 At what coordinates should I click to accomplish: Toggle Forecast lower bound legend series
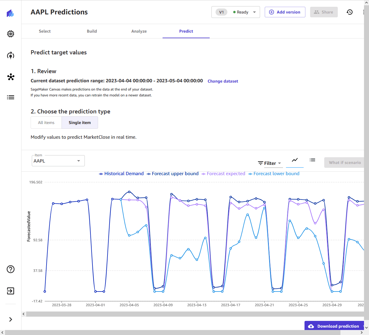274,174
